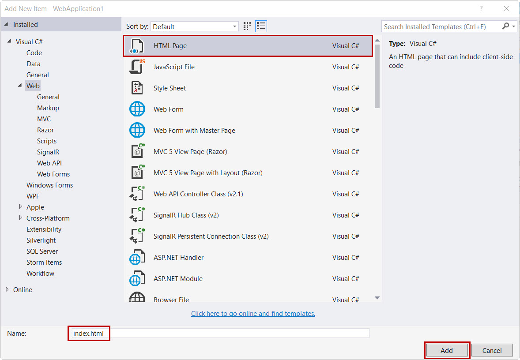520x360 pixels.
Task: Click template list scroll-up arrow
Action: 377,40
